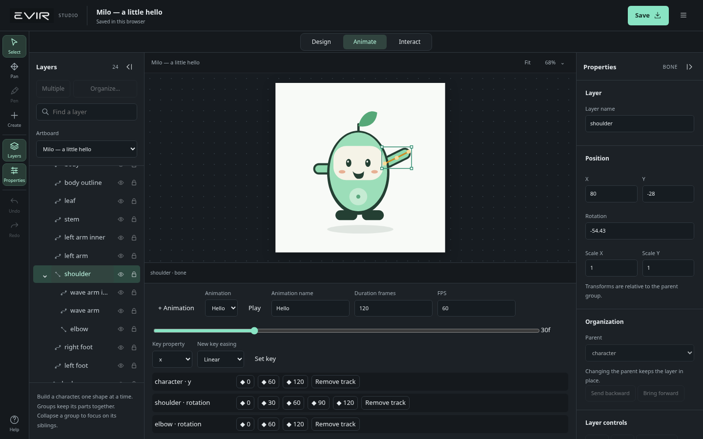This screenshot has height=439, width=703.
Task: Toggle lock on the shoulder layer
Action: (134, 274)
